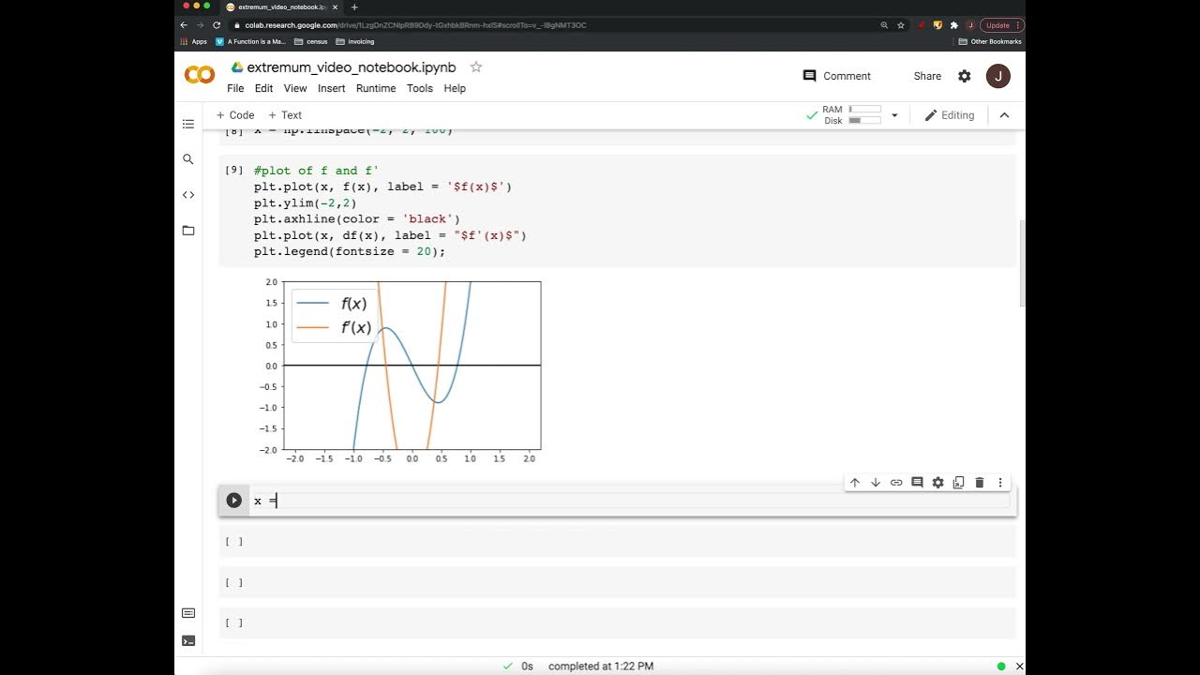This screenshot has height=675, width=1200.
Task: Open code snippets panel
Action: pyautogui.click(x=188, y=195)
